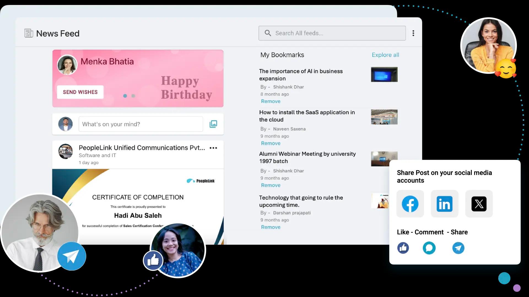This screenshot has width=529, height=297.
Task: Remove the SaaS application install bookmark
Action: (271, 143)
